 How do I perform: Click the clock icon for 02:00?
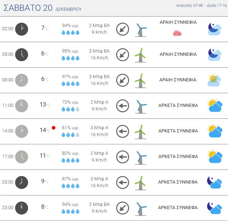pos(22,29)
